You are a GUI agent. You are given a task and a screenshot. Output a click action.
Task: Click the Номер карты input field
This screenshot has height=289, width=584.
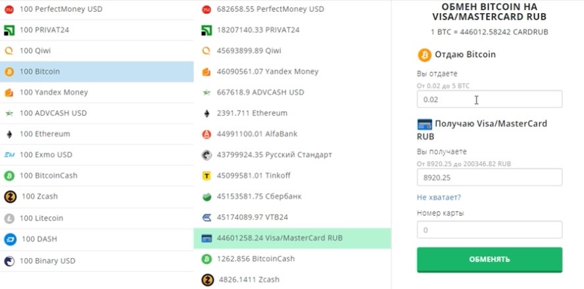pyautogui.click(x=489, y=230)
